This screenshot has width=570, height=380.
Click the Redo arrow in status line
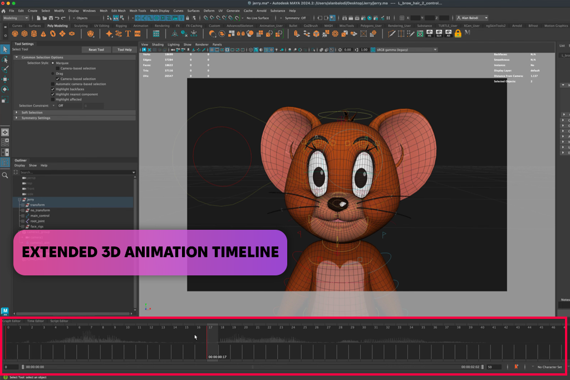(x=63, y=18)
